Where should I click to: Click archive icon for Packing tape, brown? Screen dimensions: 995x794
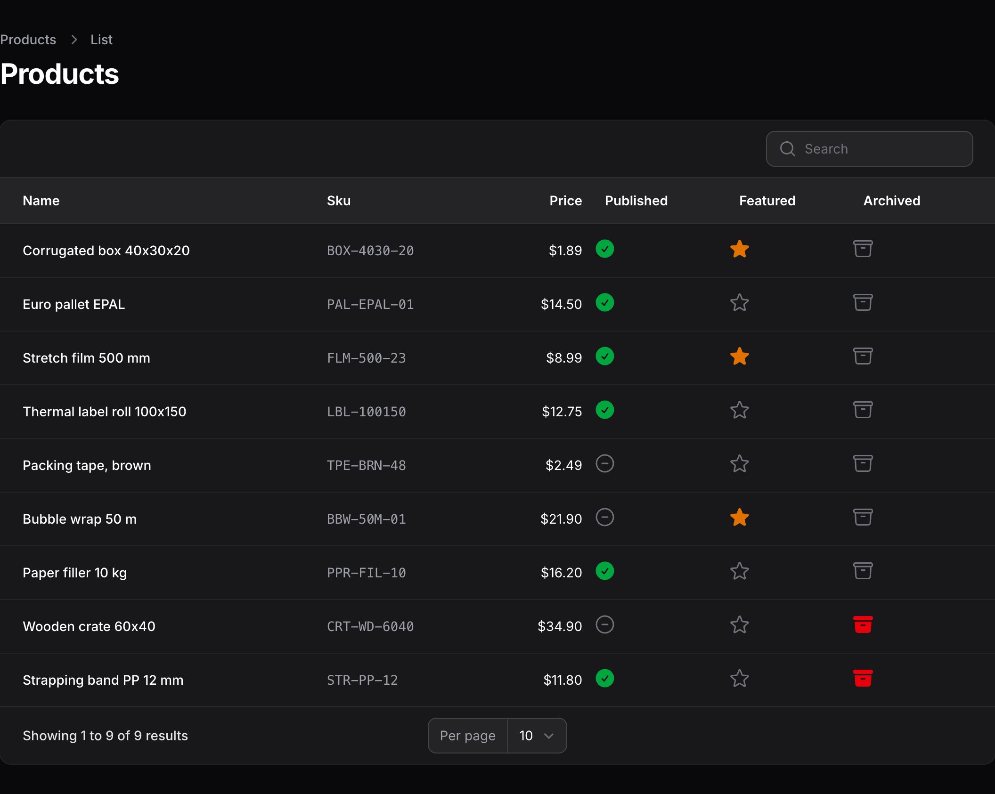[863, 464]
